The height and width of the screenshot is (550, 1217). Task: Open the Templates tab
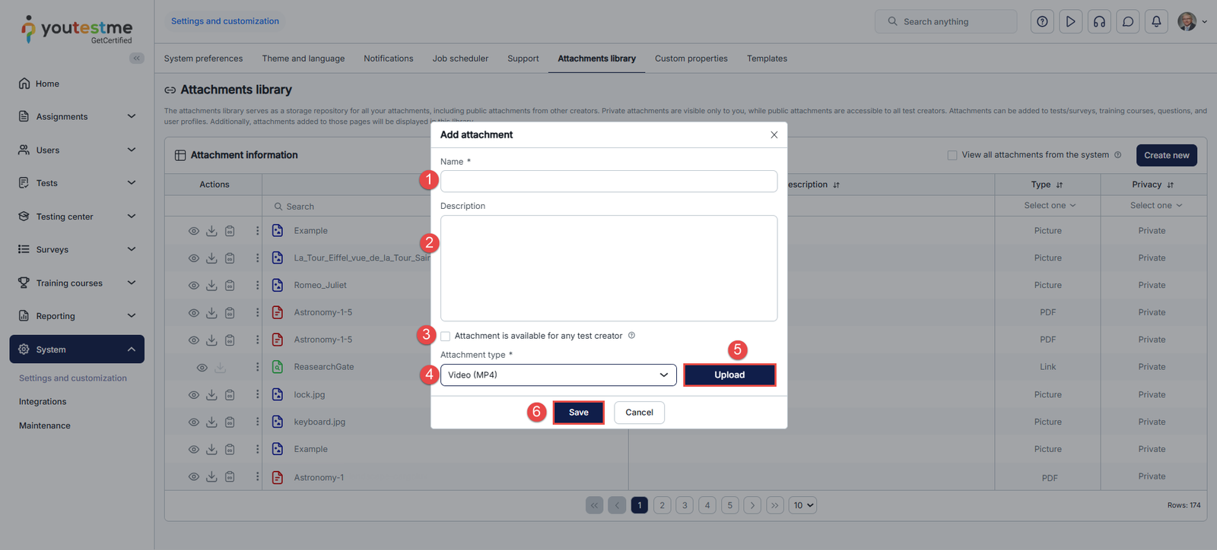click(x=767, y=58)
